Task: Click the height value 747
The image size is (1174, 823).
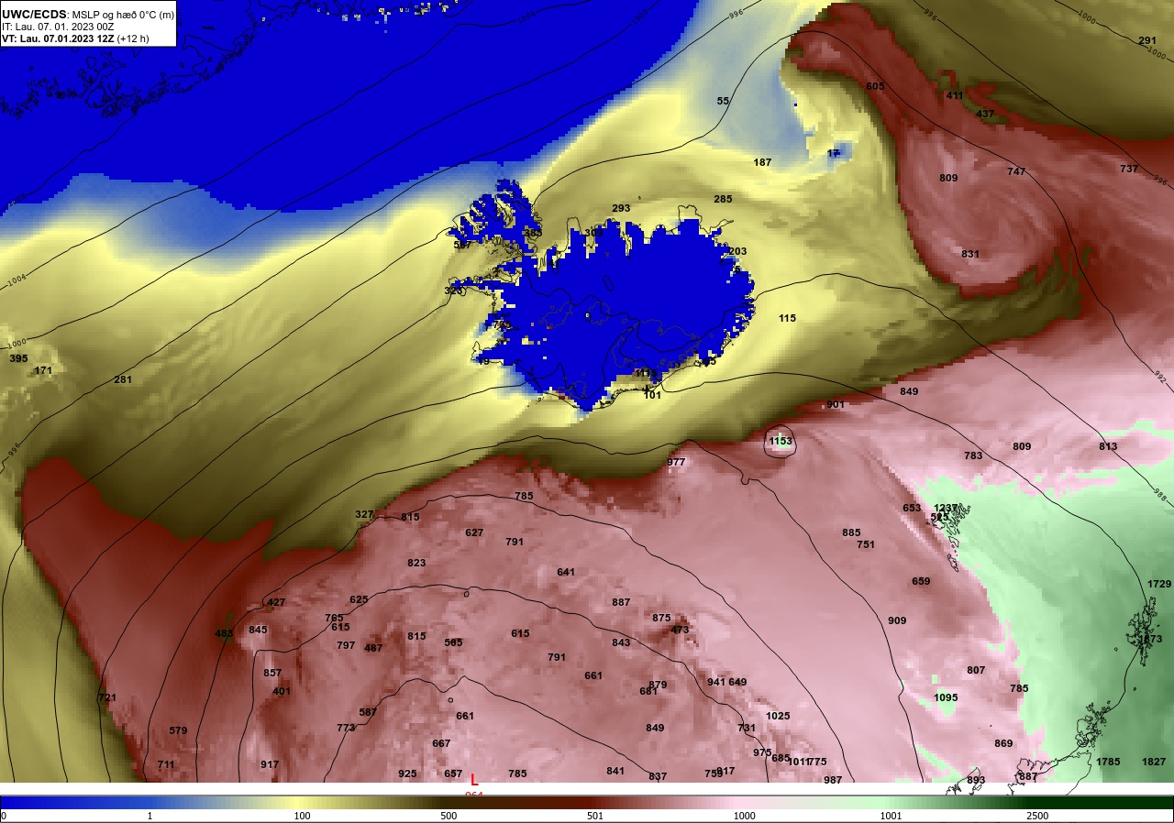Action: [1016, 171]
